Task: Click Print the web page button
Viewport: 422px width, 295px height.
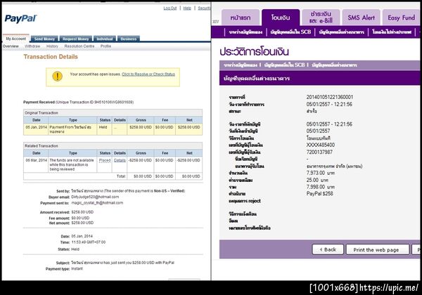Action: pyautogui.click(x=377, y=249)
